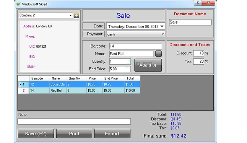Open the Payment method cash dropdown
The image size is (247, 143).
pos(162,34)
